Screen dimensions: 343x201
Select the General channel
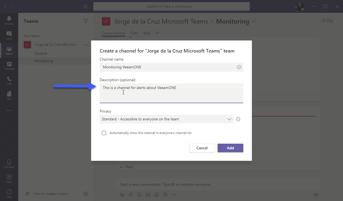[41, 53]
